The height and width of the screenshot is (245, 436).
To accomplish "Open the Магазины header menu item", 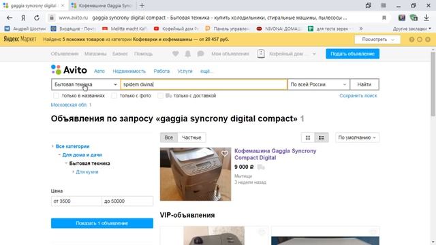I will (x=95, y=54).
